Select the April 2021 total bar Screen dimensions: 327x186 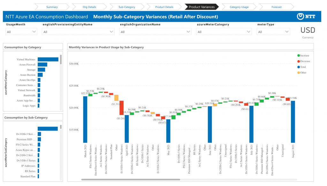pos(126,129)
